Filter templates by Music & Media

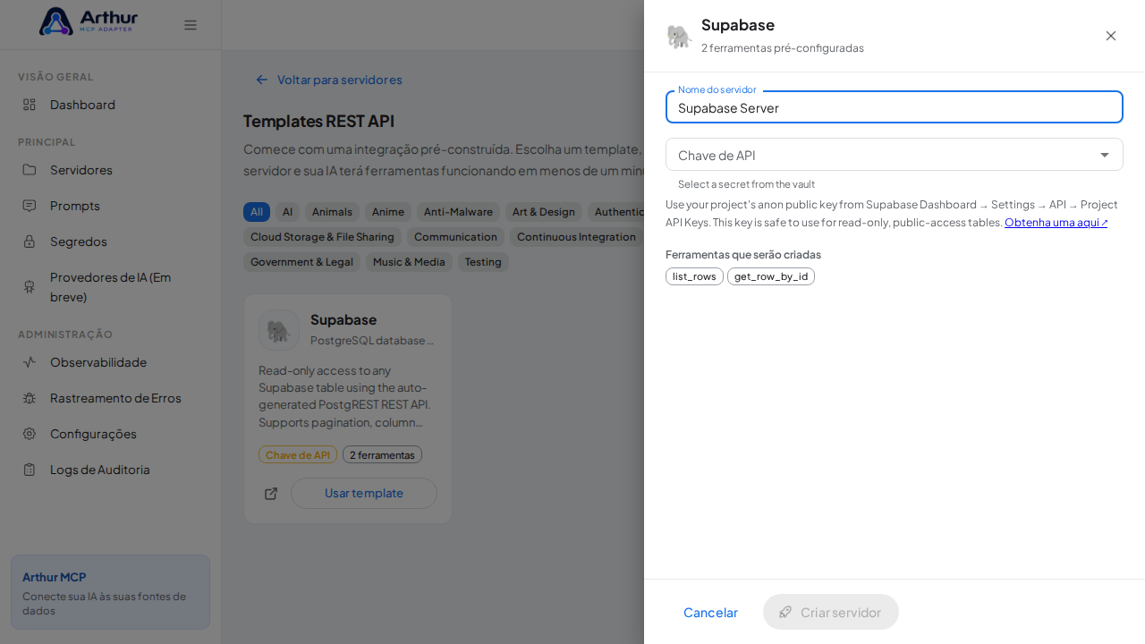click(x=409, y=262)
